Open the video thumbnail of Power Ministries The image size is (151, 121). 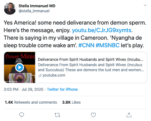[x=20, y=67]
